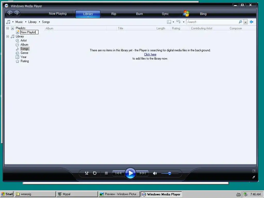The height and width of the screenshot is (198, 264).
Task: Sort by the Rating column header
Action: click(x=180, y=28)
